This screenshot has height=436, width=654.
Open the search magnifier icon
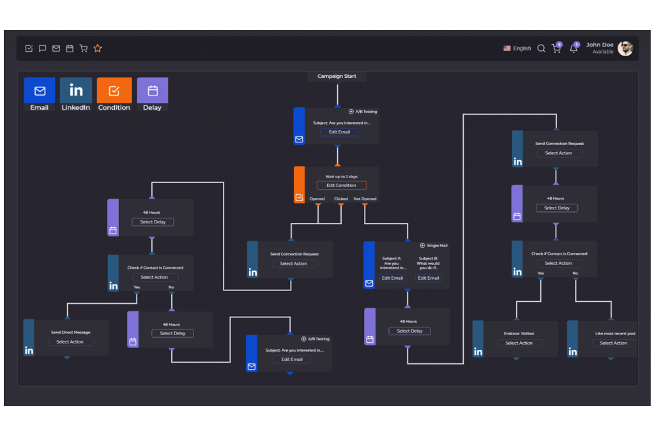point(541,49)
